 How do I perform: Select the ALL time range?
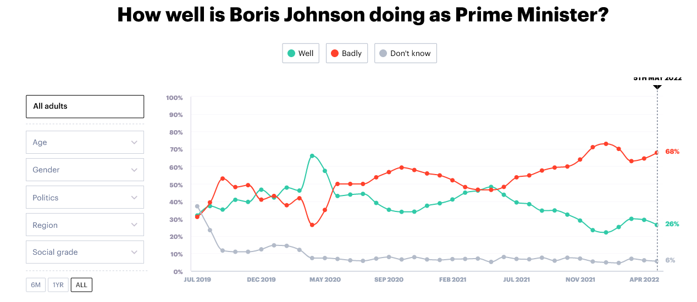coord(81,285)
